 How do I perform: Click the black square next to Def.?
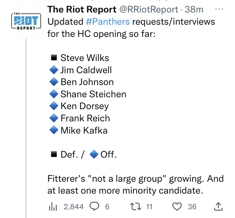click(54, 155)
